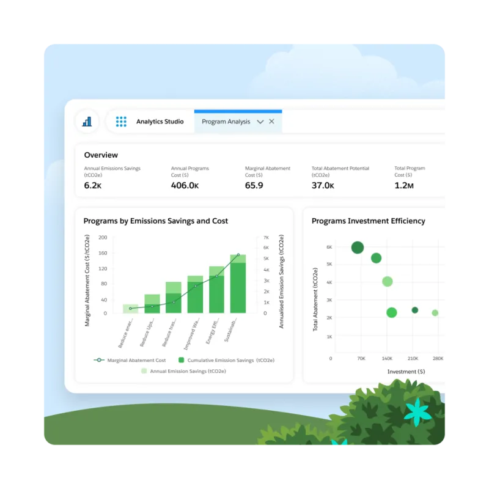The width and height of the screenshot is (489, 489).
Task: Close the Program Analysis tab
Action: 271,121
